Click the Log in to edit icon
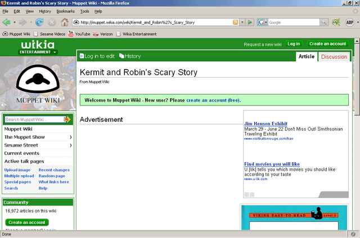The image size is (360, 238). click(x=82, y=56)
